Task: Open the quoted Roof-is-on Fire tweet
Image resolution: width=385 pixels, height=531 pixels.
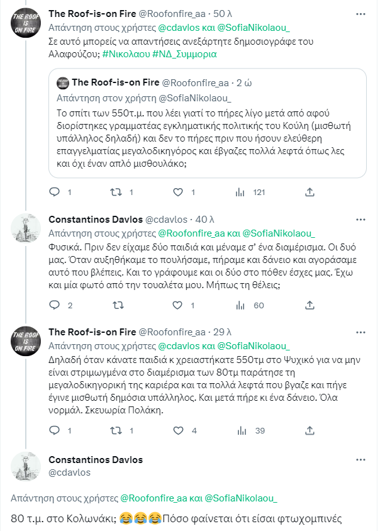Action: 208,123
